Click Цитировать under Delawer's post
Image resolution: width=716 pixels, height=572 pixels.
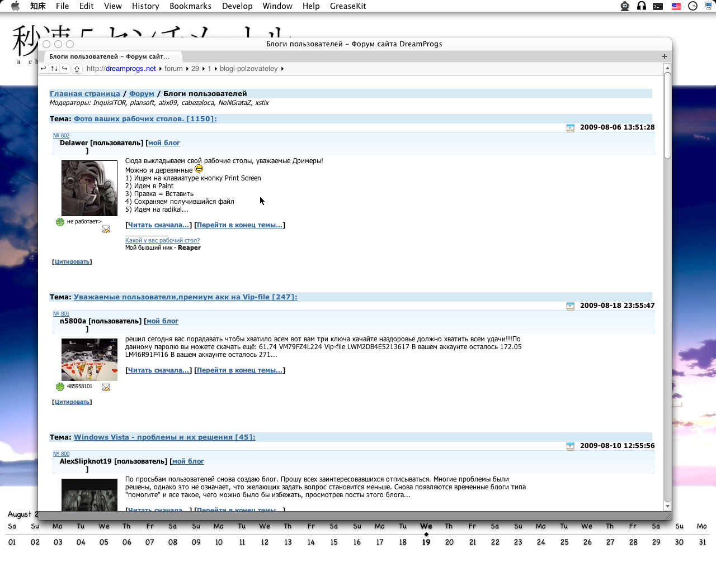[x=72, y=262]
